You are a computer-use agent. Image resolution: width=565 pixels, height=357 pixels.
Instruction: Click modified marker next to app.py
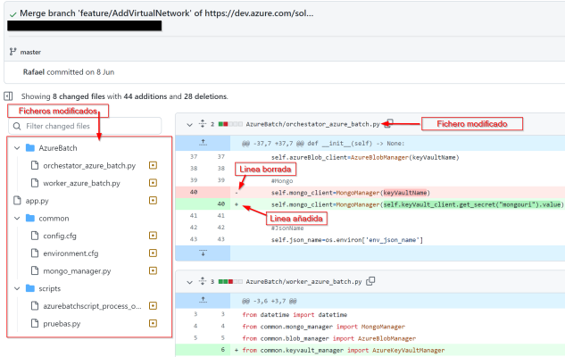(154, 200)
